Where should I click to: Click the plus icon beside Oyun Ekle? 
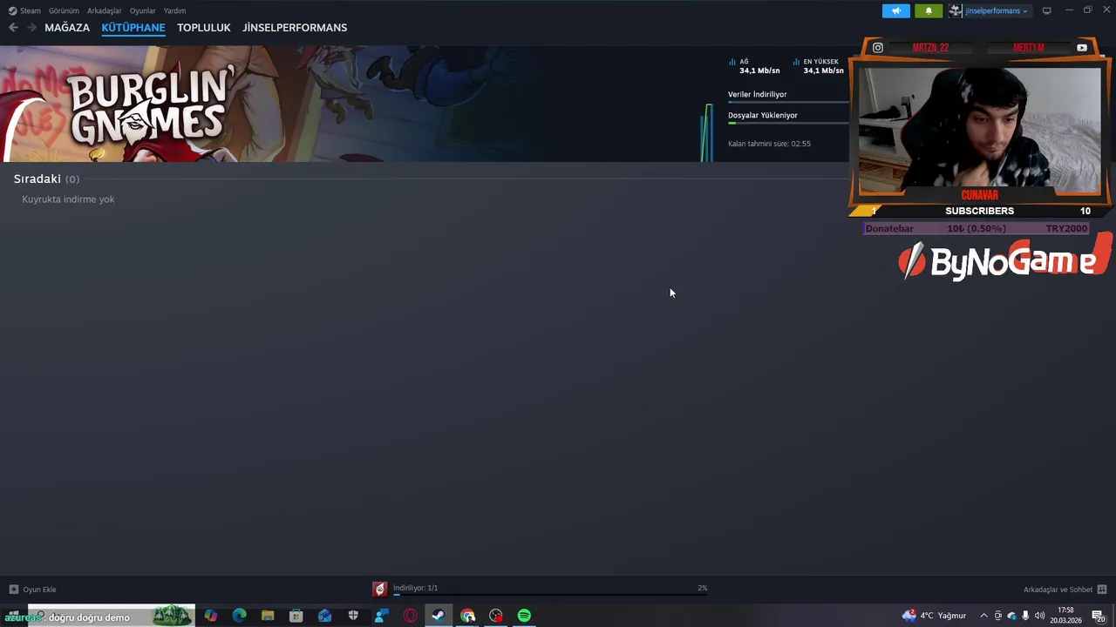pyautogui.click(x=13, y=590)
